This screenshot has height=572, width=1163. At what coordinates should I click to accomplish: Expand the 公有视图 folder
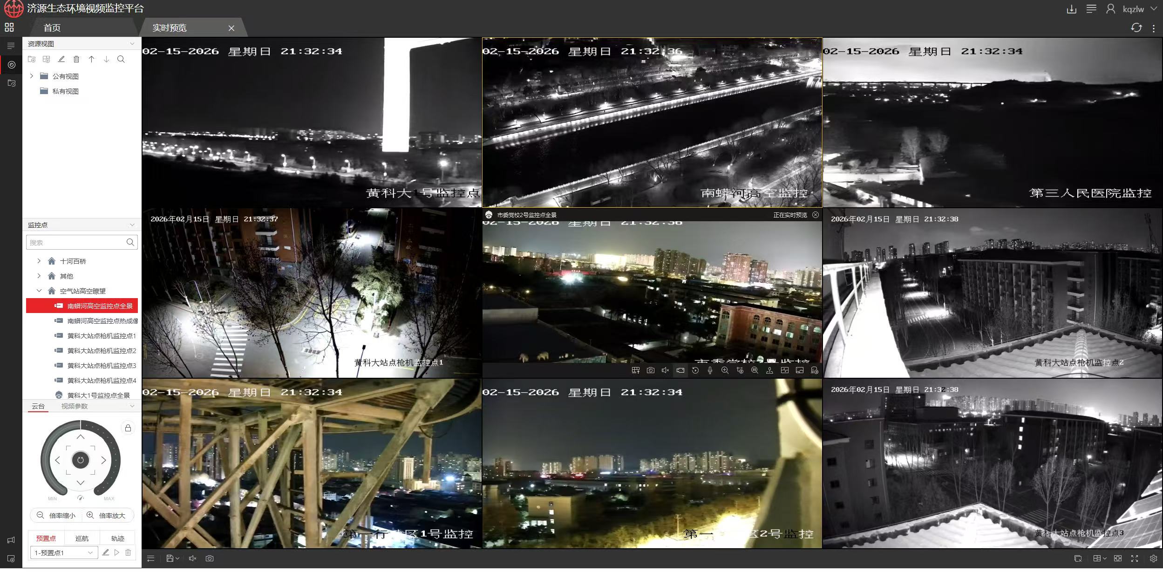click(32, 76)
